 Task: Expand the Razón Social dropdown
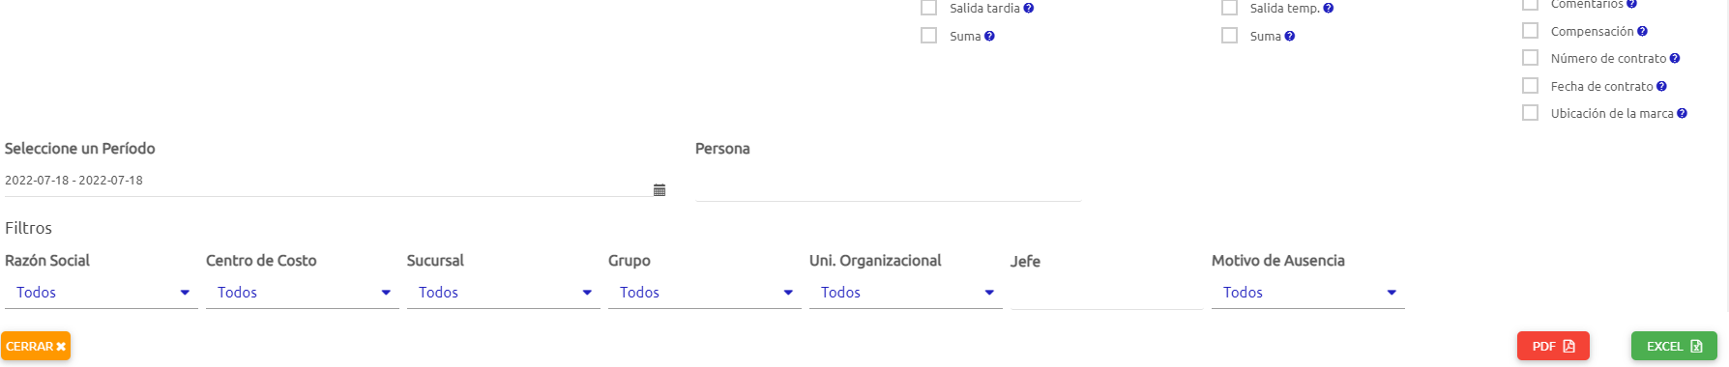102,293
